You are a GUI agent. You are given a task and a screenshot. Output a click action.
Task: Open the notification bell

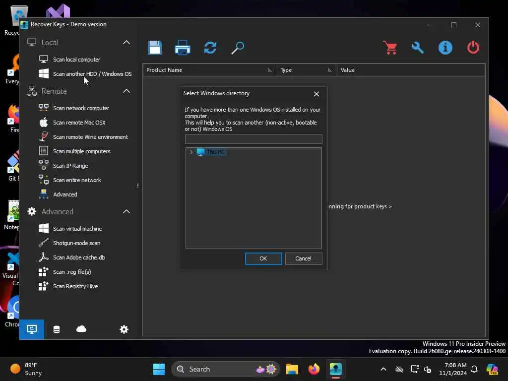pos(474,369)
